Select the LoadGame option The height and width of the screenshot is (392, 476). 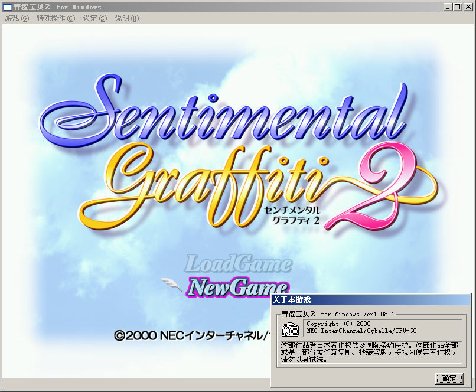(x=239, y=264)
